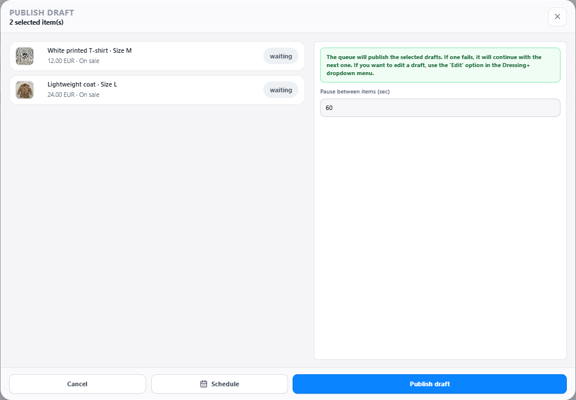The height and width of the screenshot is (400, 576).
Task: Click the calendar icon on Schedule
Action: tap(203, 384)
